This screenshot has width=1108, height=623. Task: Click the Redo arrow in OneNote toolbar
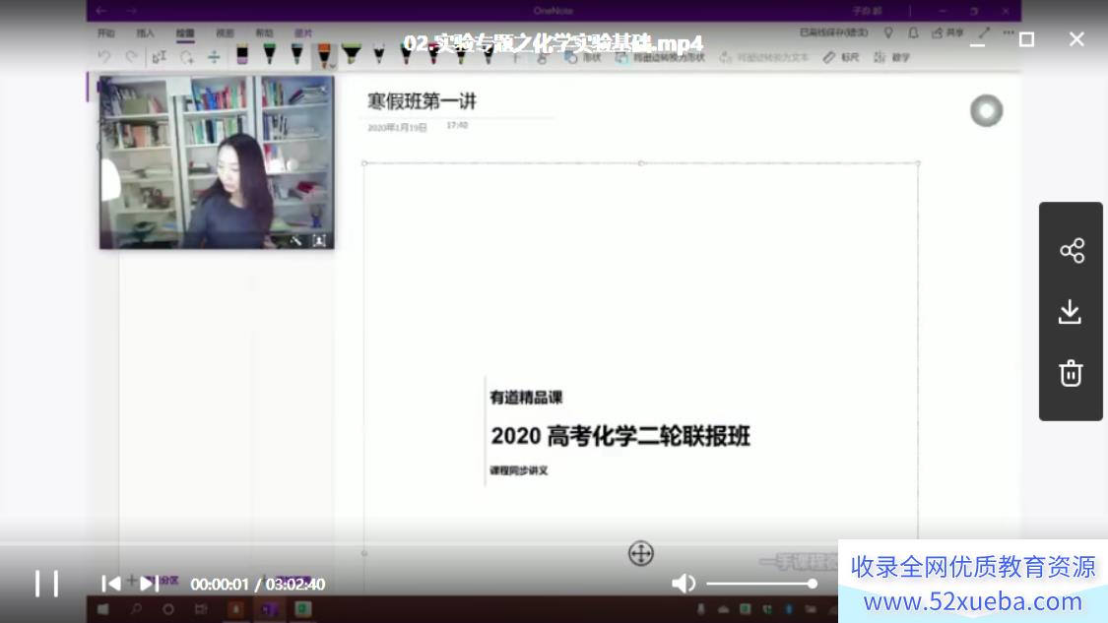[131, 56]
